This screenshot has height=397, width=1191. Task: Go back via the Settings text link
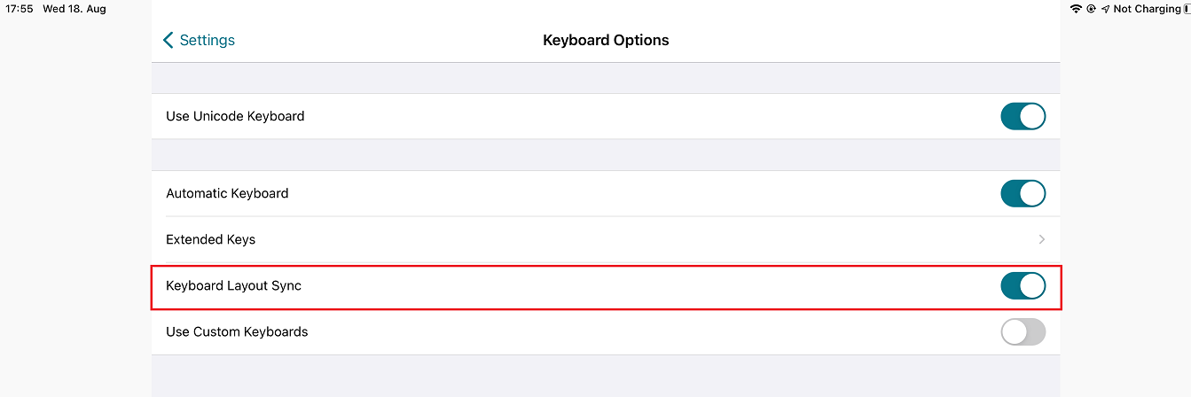click(x=207, y=40)
